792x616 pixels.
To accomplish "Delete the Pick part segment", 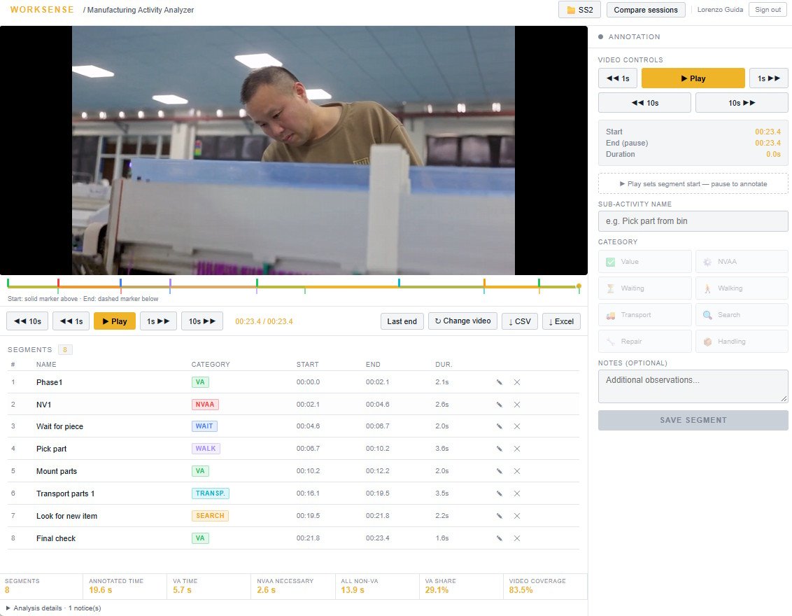I will click(x=517, y=448).
